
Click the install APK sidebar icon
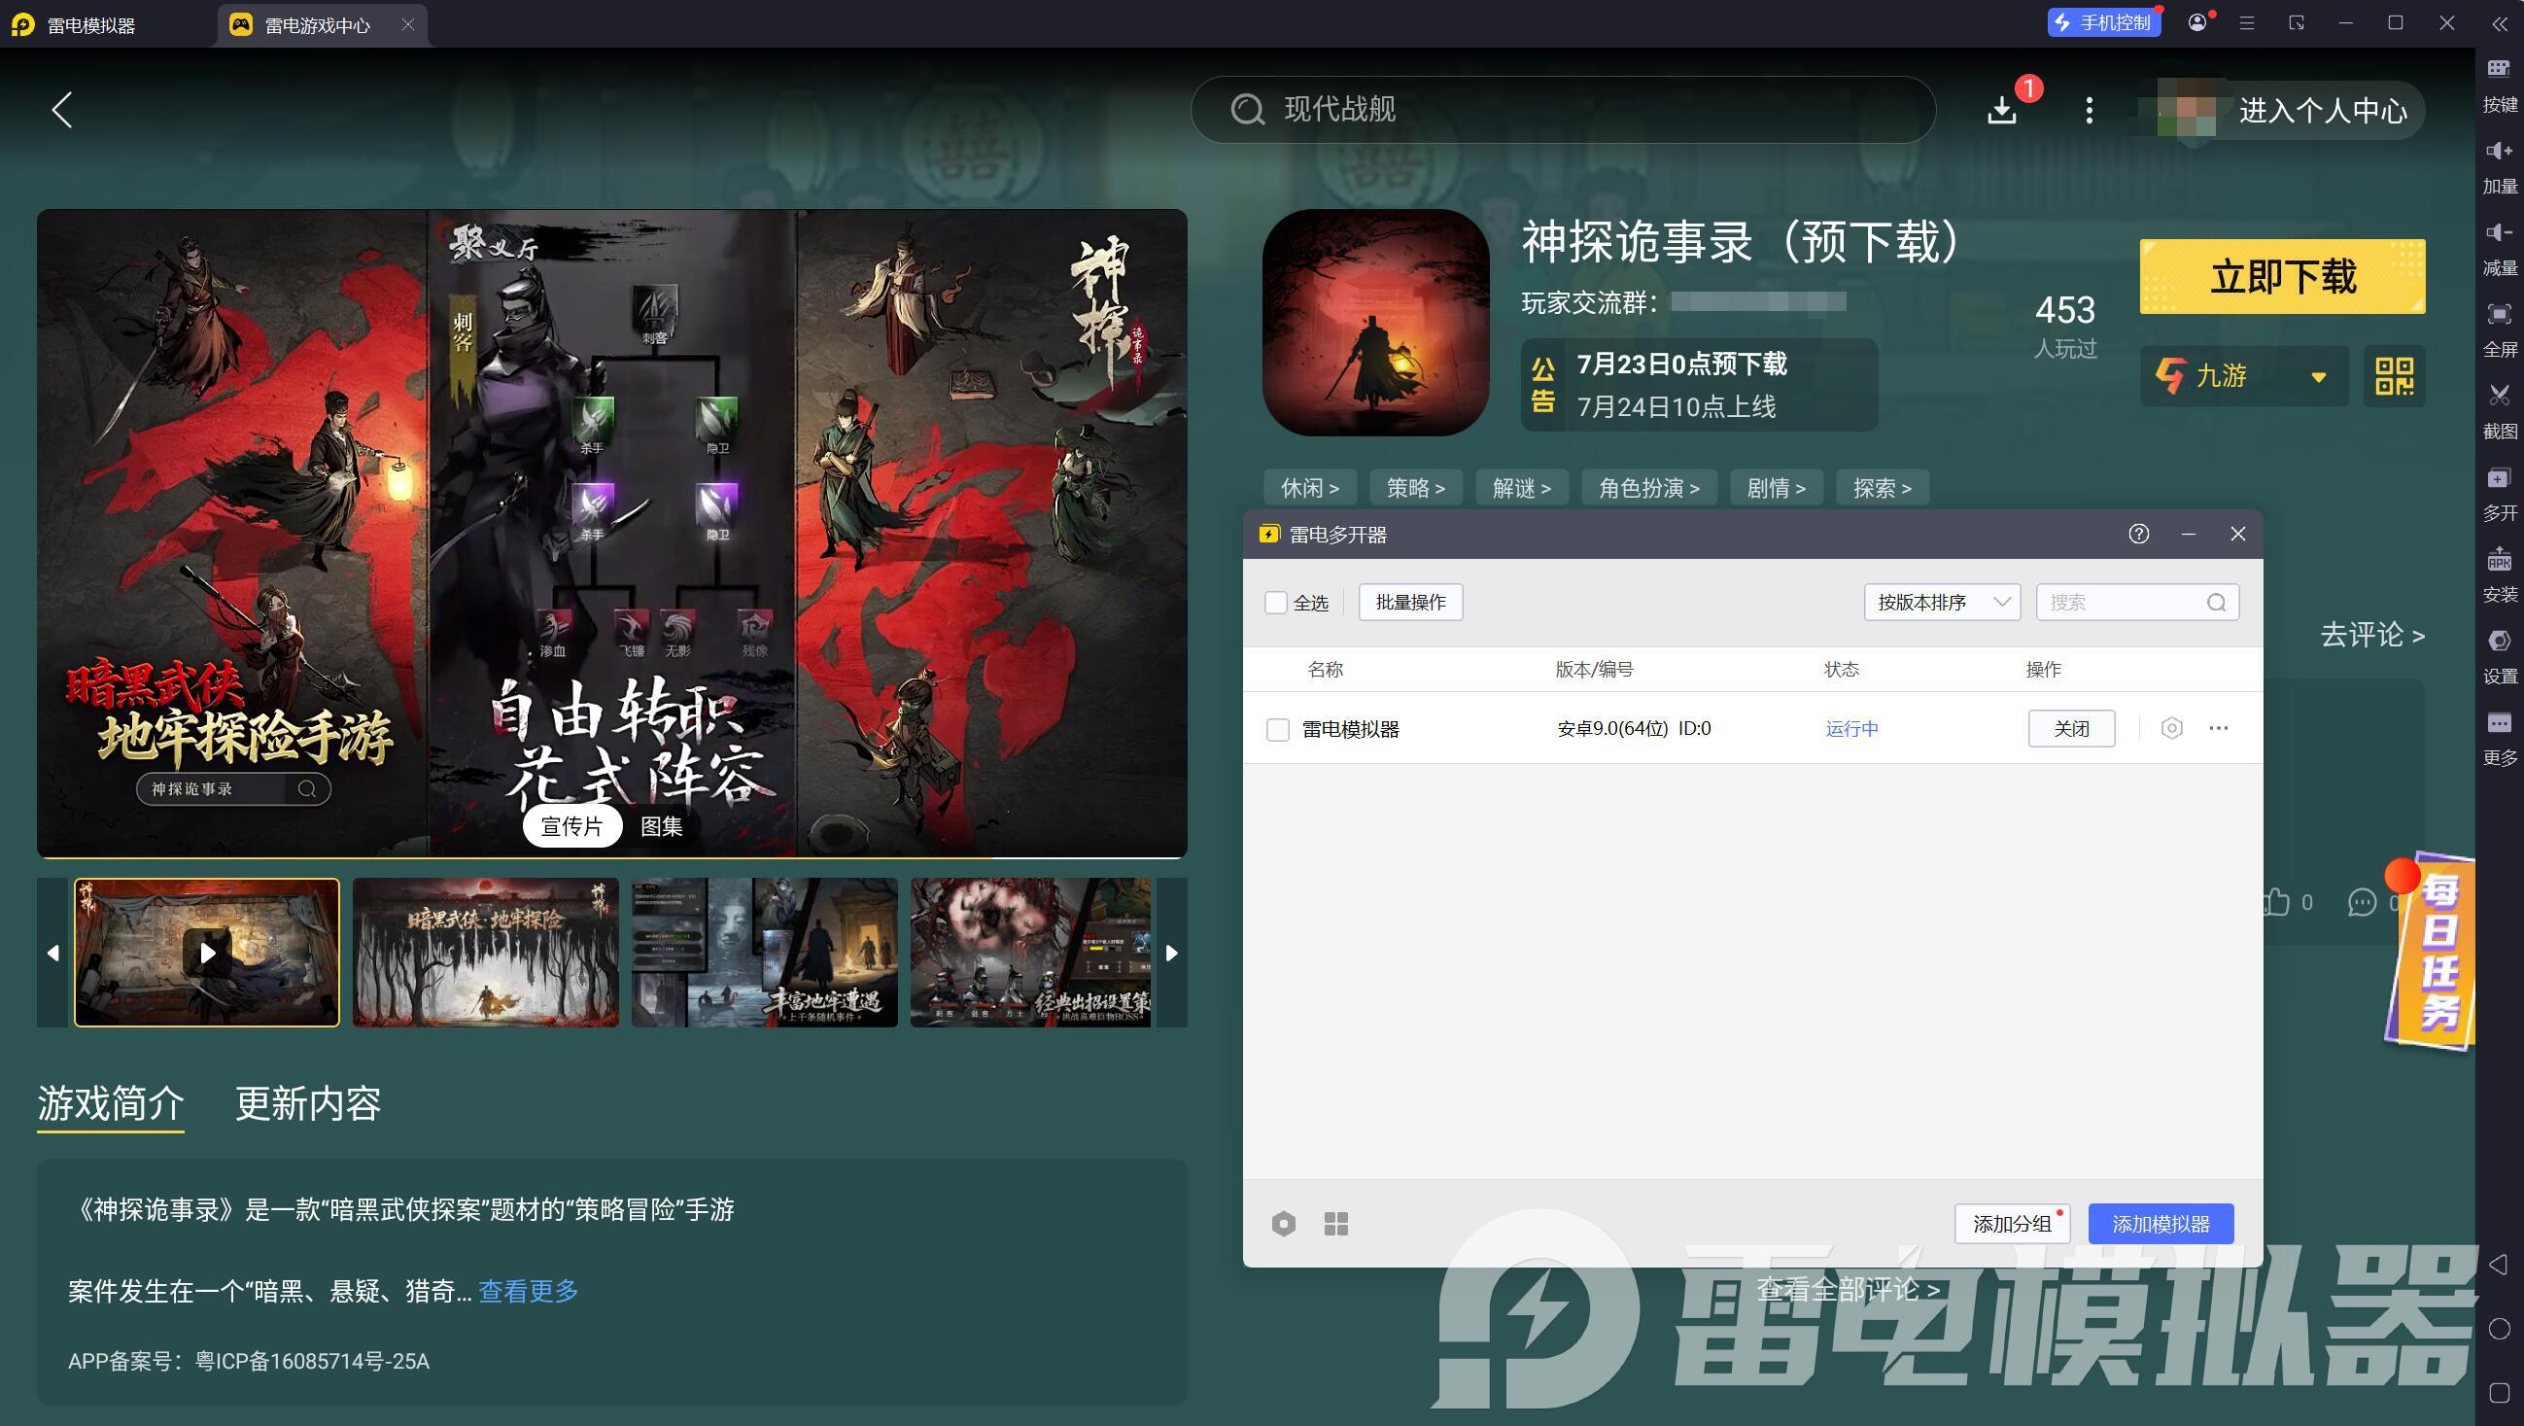(x=2499, y=561)
